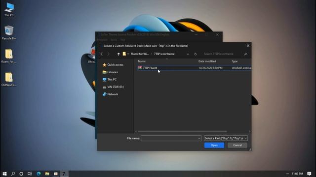Show hidden tray icons

click(287, 174)
